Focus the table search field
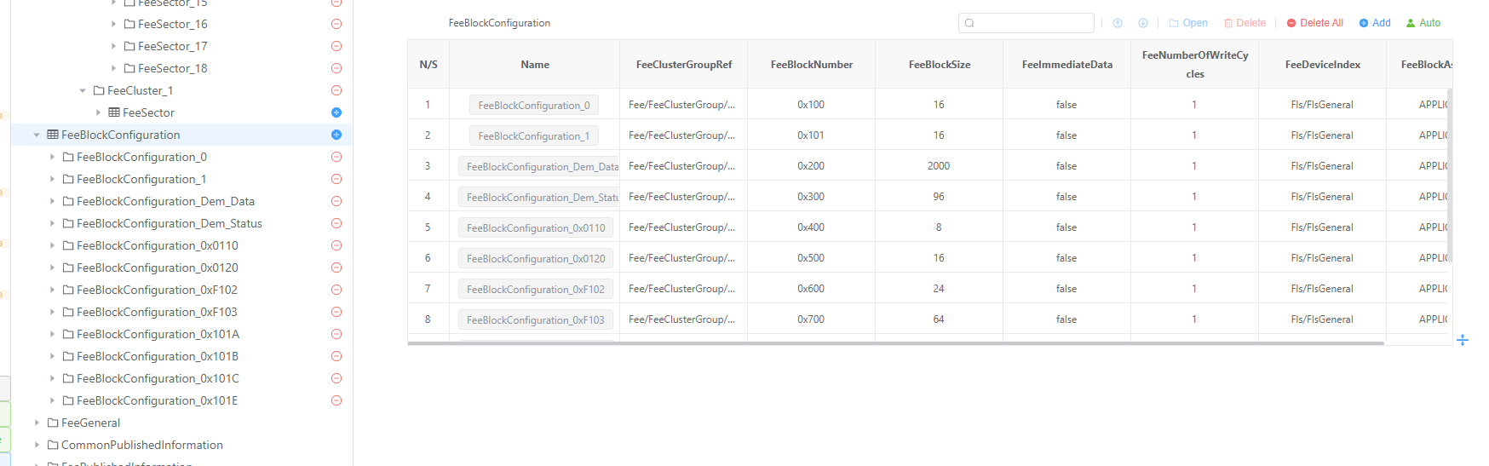Image resolution: width=1489 pixels, height=466 pixels. point(1026,23)
